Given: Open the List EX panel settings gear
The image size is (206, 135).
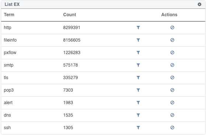Looking at the screenshot, I should tap(199, 4).
